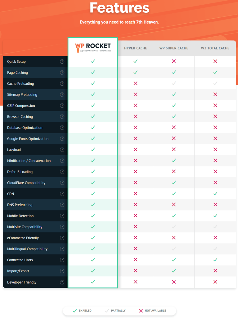Screen dimensions: 238x318
Task: Click the WP Rocket logo
Action: tap(93, 48)
